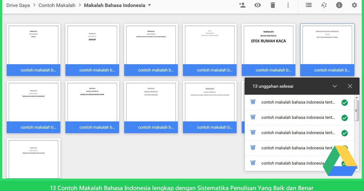Open the settings gear icon
This screenshot has width=364, height=191.
(x=354, y=5)
